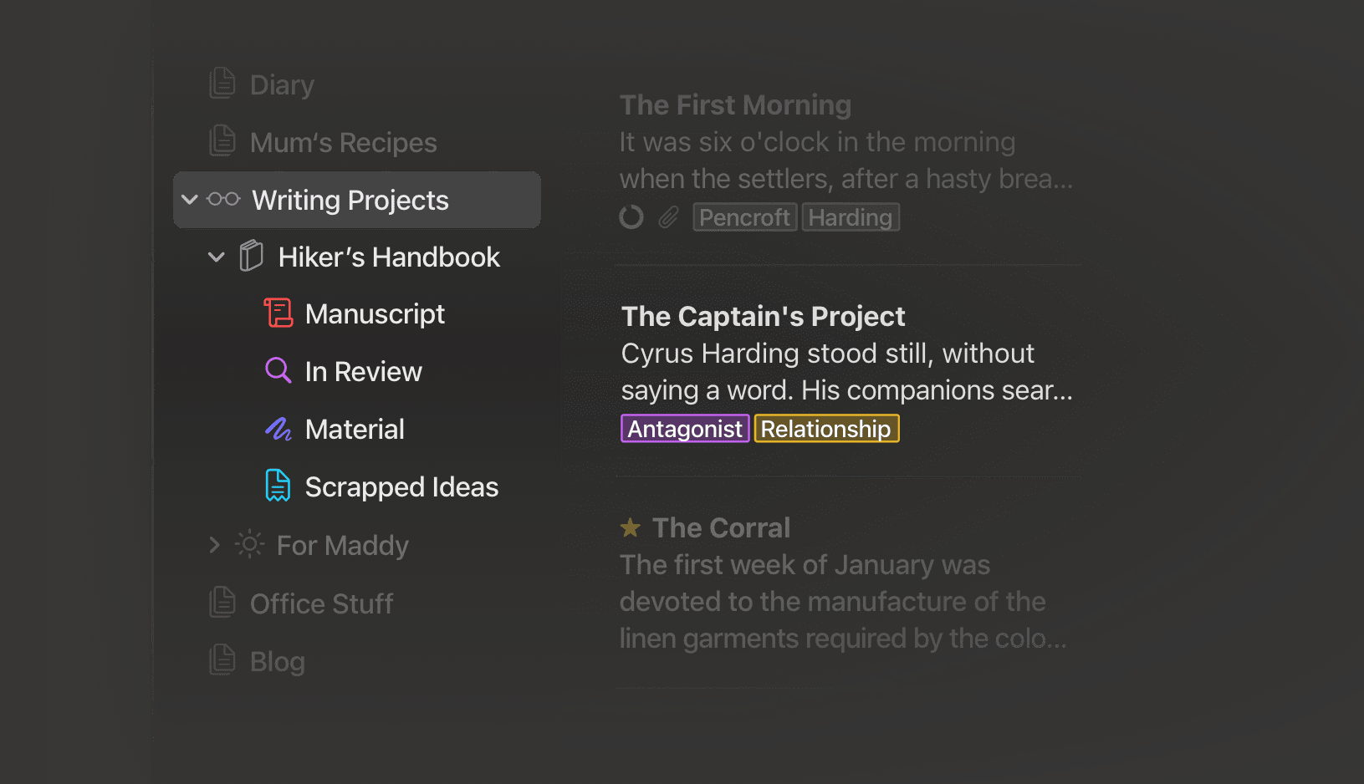Screen dimensions: 1364x784
Task: Select the Office Stuff group
Action: pos(321,603)
